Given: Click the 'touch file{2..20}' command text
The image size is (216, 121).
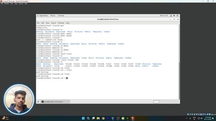Looking at the screenshot, I should tap(70, 60).
